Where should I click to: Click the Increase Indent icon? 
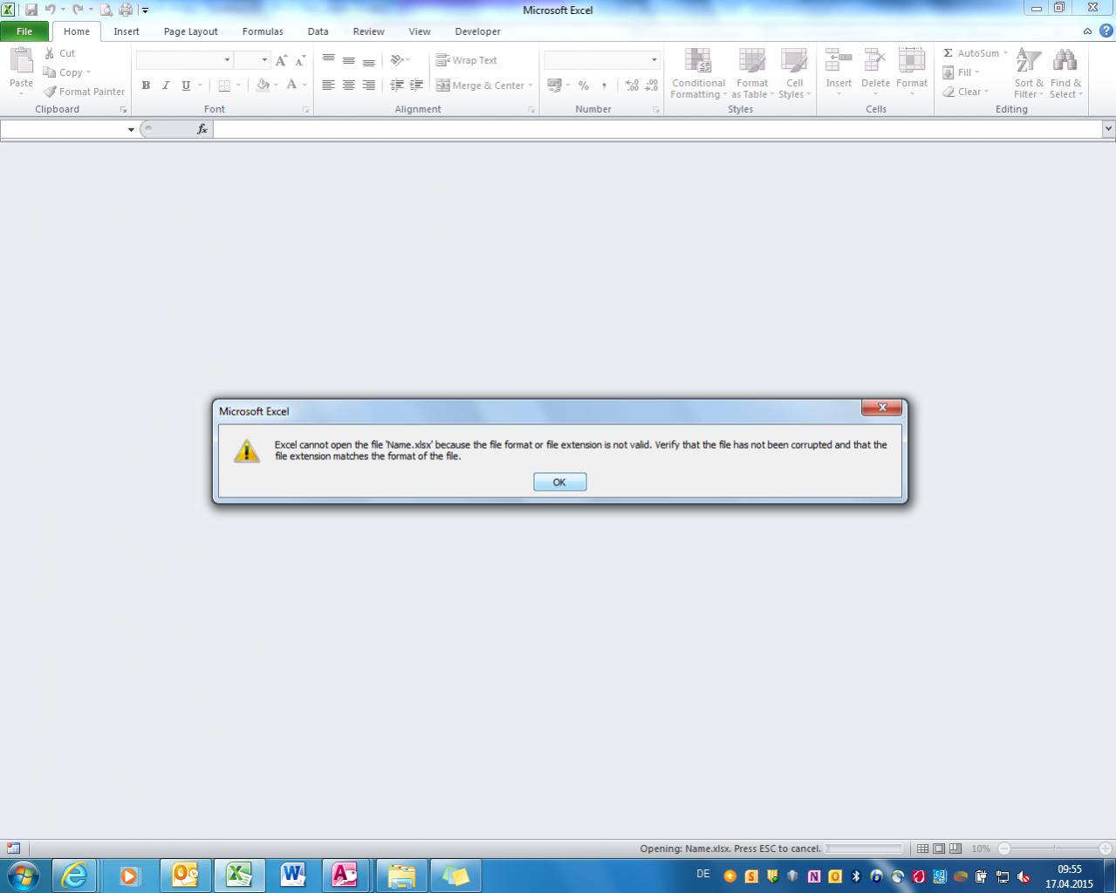417,86
